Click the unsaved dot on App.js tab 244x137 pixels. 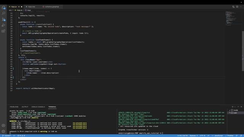21,7
